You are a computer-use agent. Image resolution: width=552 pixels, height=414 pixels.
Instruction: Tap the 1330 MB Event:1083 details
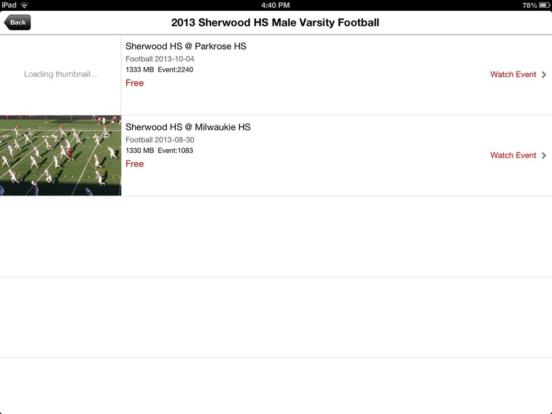coord(159,151)
